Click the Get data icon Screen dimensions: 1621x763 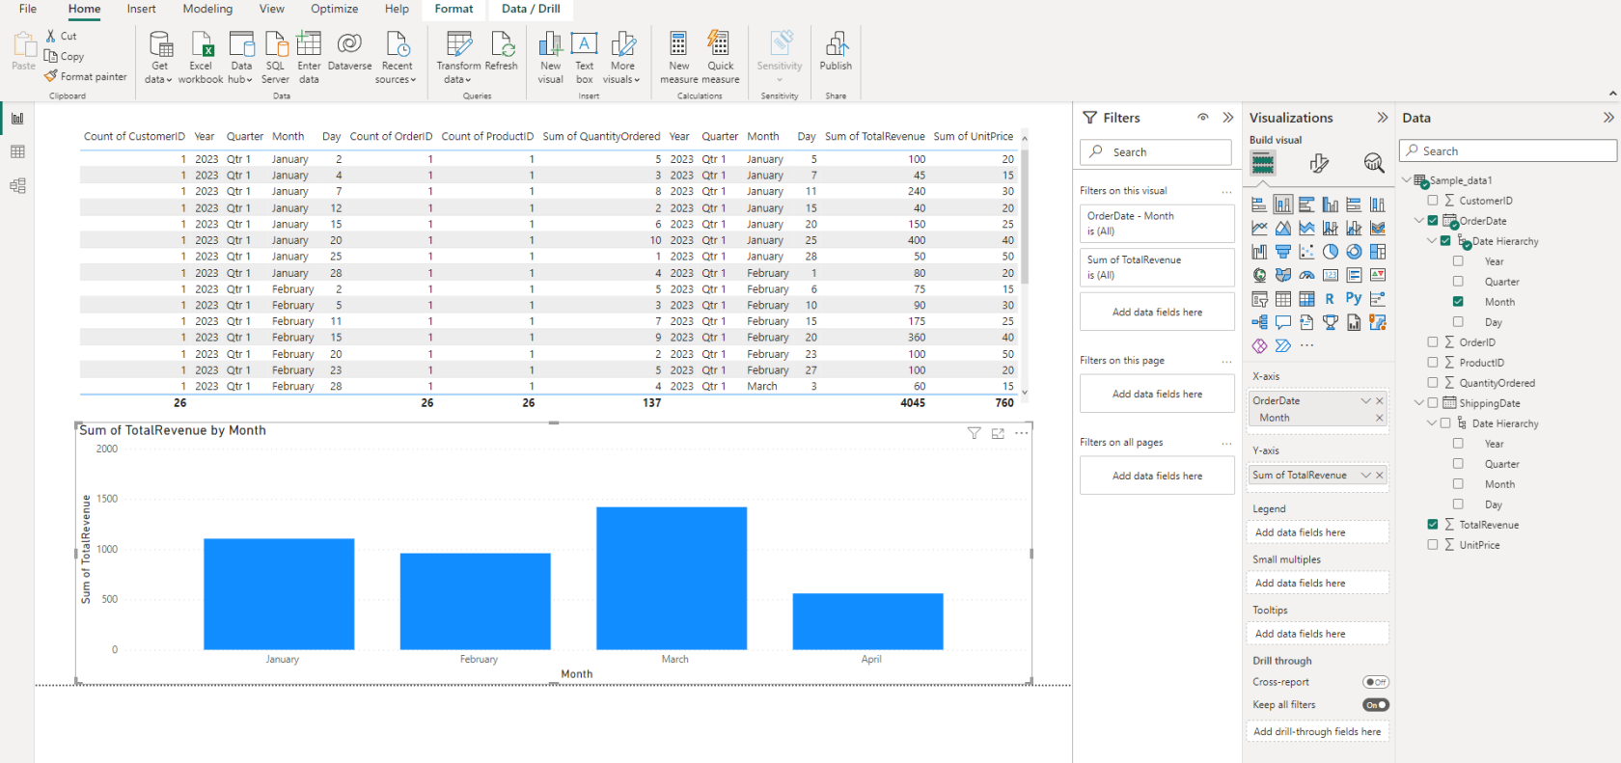pos(160,45)
